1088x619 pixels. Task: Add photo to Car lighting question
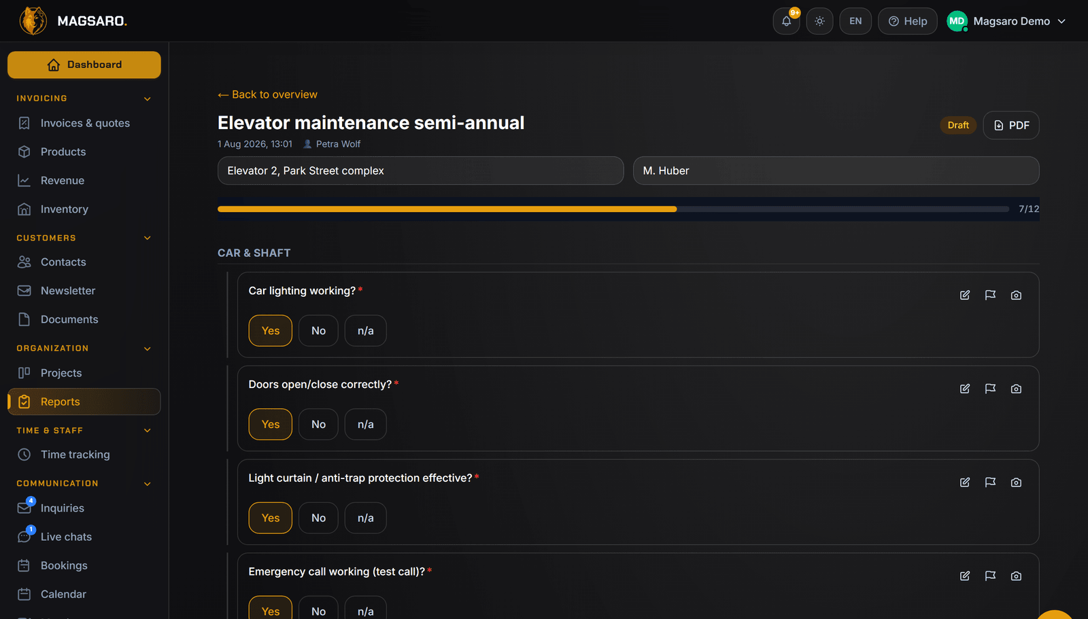tap(1016, 295)
